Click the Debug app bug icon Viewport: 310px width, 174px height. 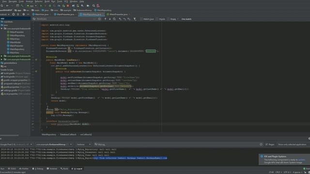[x=50, y=6]
